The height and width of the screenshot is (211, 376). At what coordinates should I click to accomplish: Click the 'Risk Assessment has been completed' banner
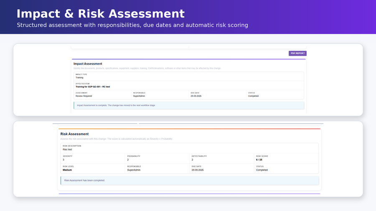click(190, 181)
